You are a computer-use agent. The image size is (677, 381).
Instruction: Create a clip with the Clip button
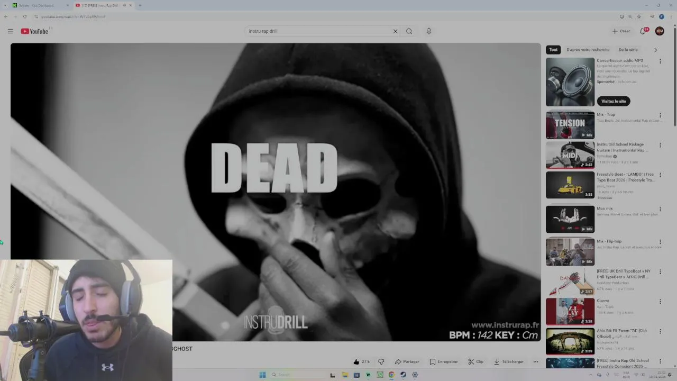coord(475,362)
